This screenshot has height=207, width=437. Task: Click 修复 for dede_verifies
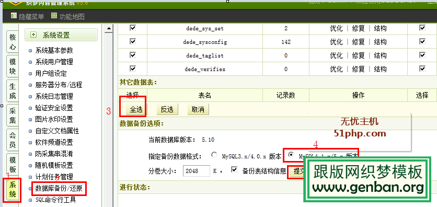click(x=358, y=69)
